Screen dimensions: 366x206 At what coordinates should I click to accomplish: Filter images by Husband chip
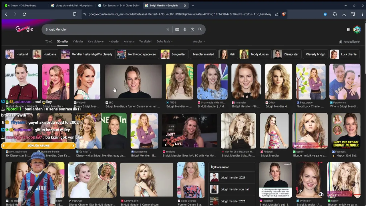coord(18,54)
